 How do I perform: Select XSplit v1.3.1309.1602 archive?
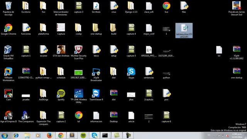click(x=237, y=49)
